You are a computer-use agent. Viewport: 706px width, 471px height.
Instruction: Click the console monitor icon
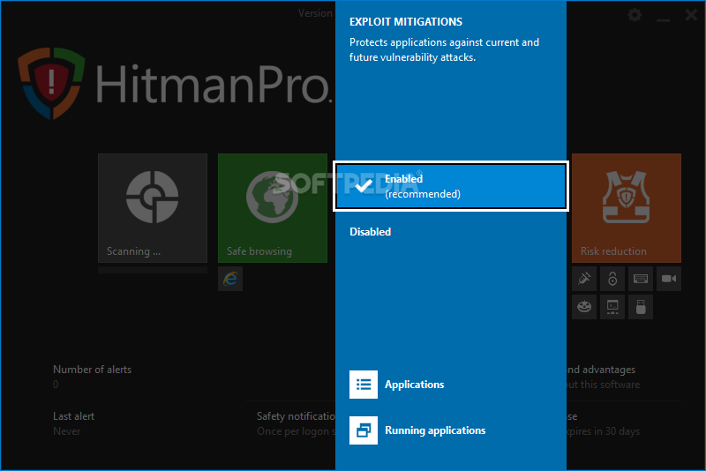(x=612, y=307)
